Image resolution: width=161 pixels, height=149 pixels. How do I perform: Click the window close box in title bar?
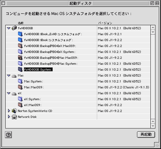click(x=3, y=3)
